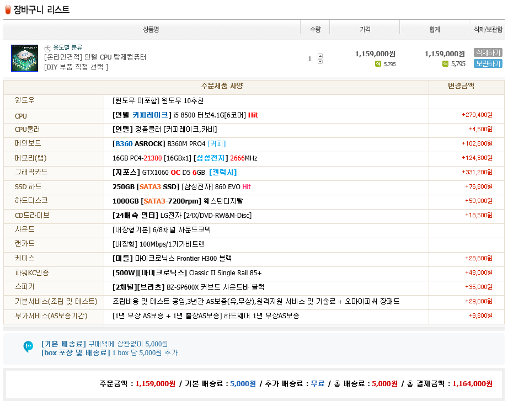Click the points icon under 합계 column
This screenshot has width=508, height=401.
pyautogui.click(x=445, y=64)
